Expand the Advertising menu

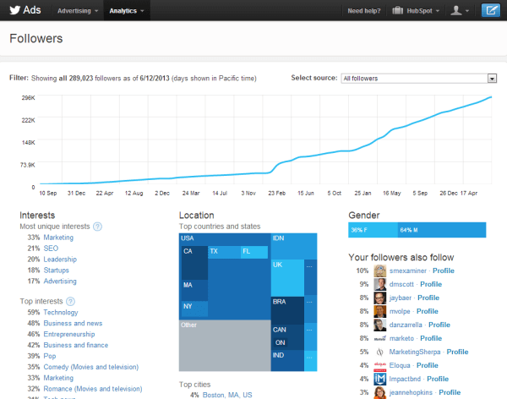[x=76, y=11]
